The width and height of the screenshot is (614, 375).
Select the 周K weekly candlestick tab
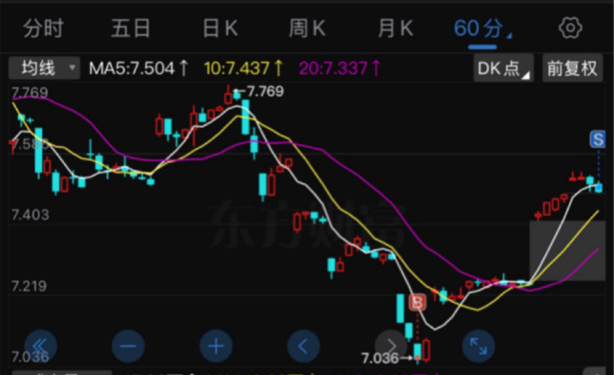pyautogui.click(x=307, y=29)
